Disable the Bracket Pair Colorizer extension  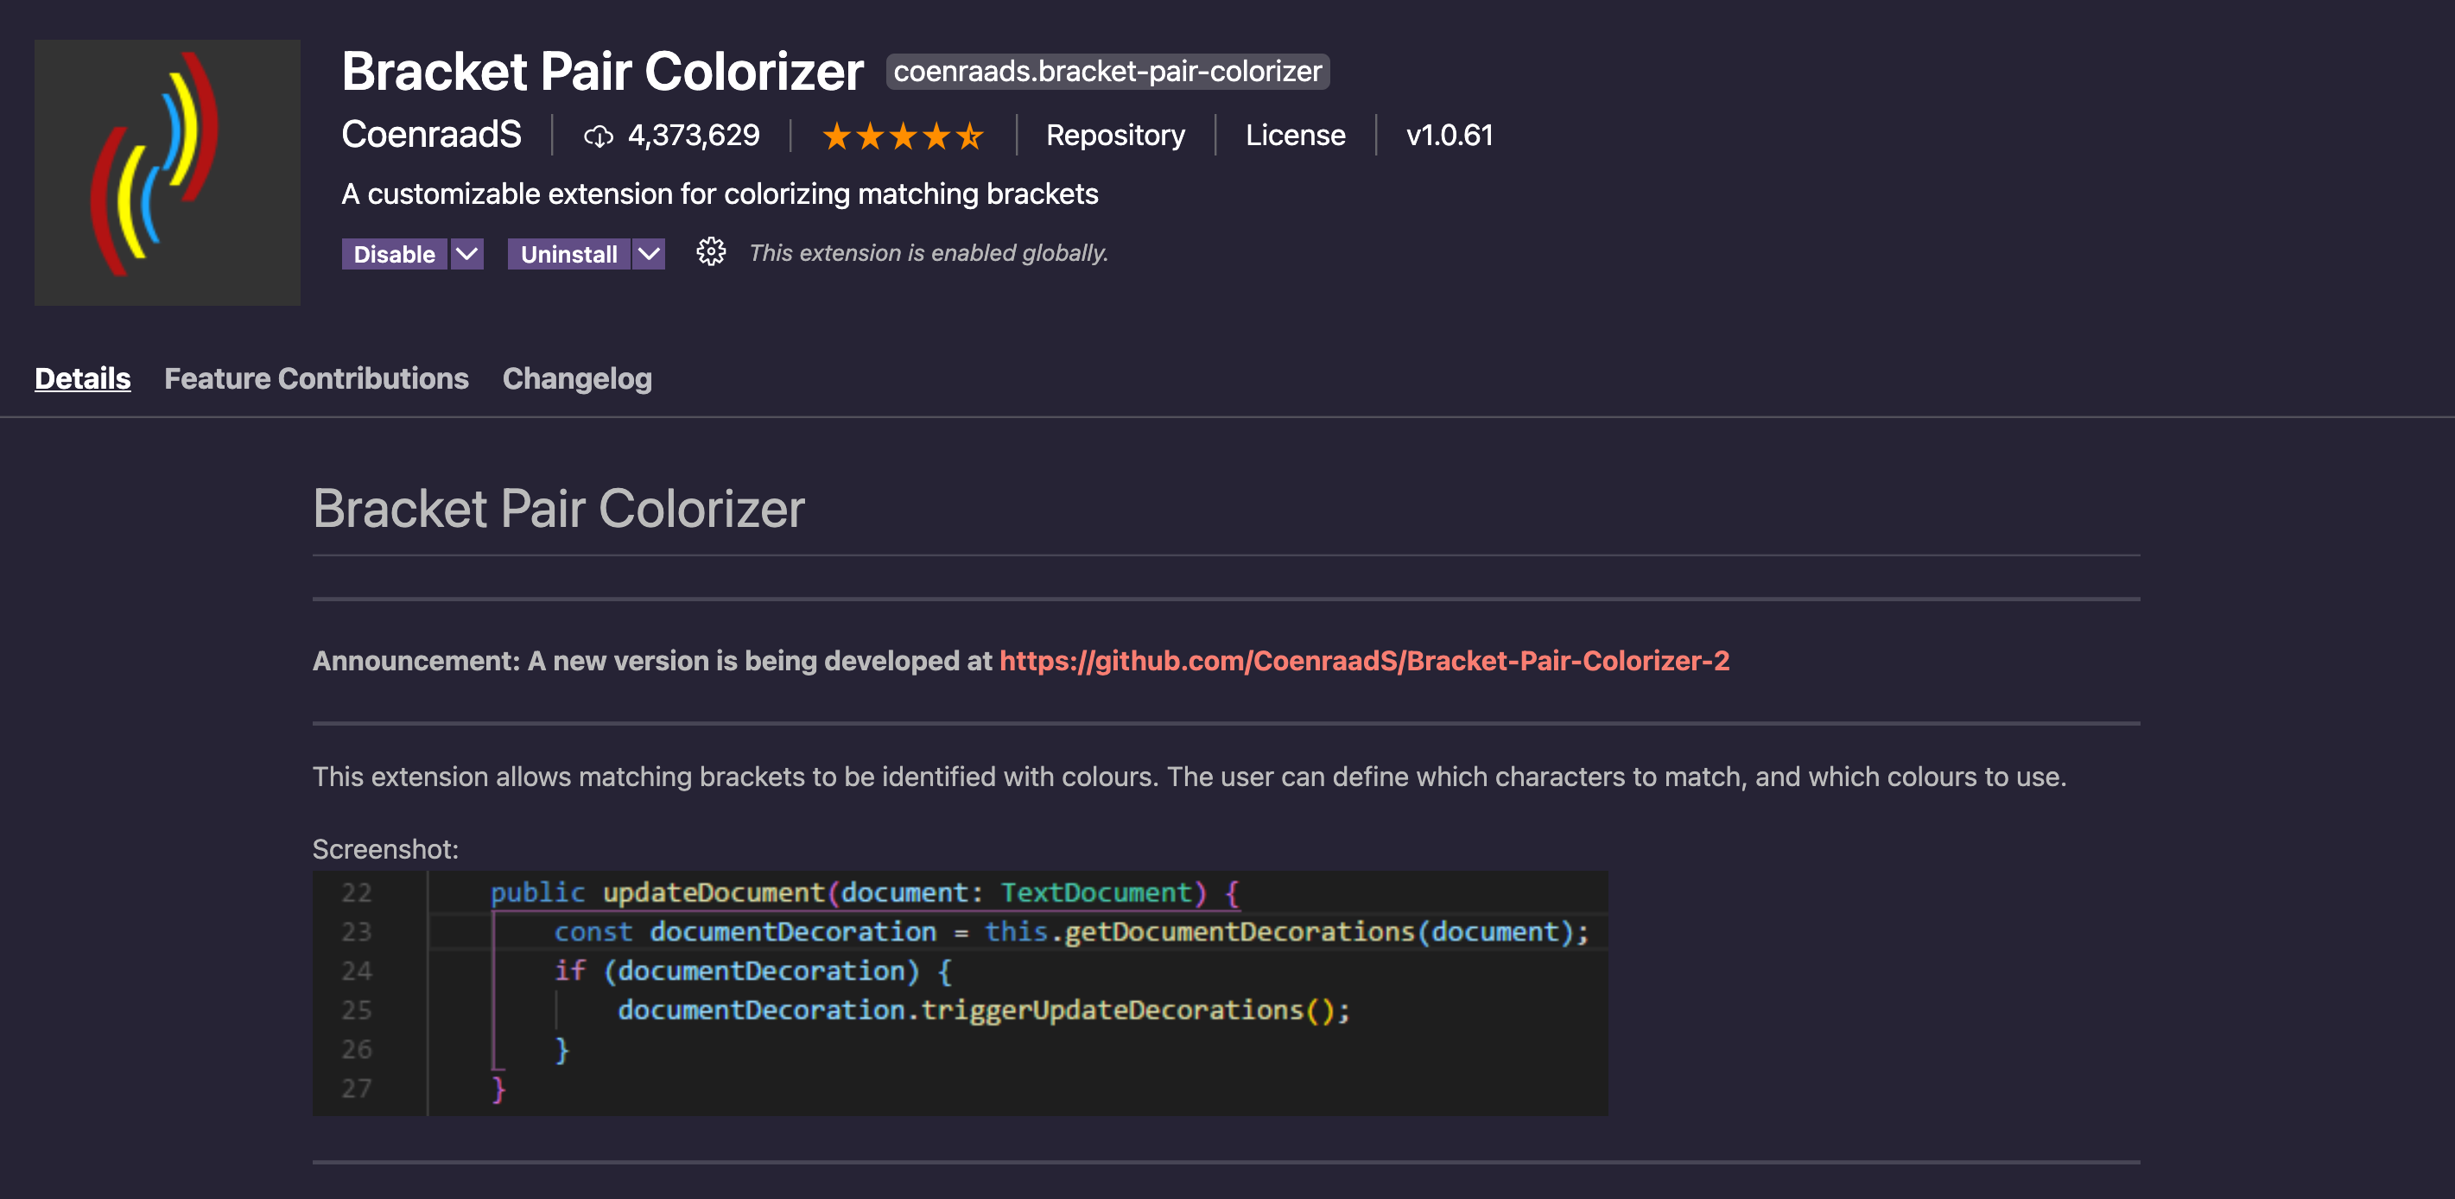pos(395,255)
